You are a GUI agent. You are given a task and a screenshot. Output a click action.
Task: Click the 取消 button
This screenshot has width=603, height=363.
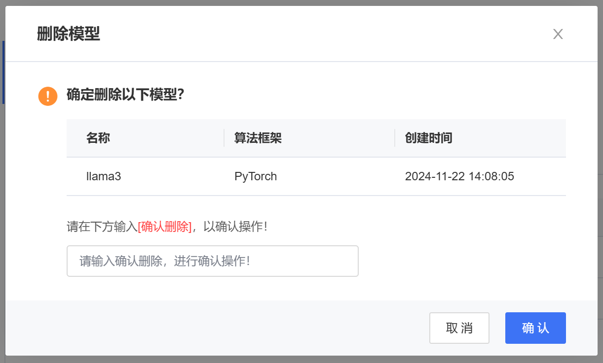[459, 328]
